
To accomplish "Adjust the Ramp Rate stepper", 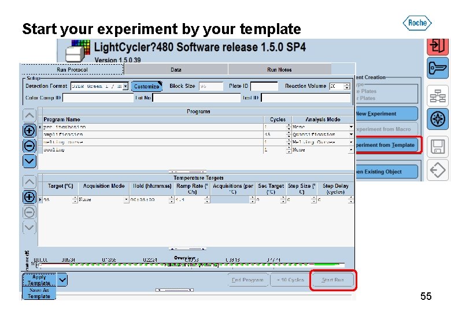I will click(x=207, y=199).
